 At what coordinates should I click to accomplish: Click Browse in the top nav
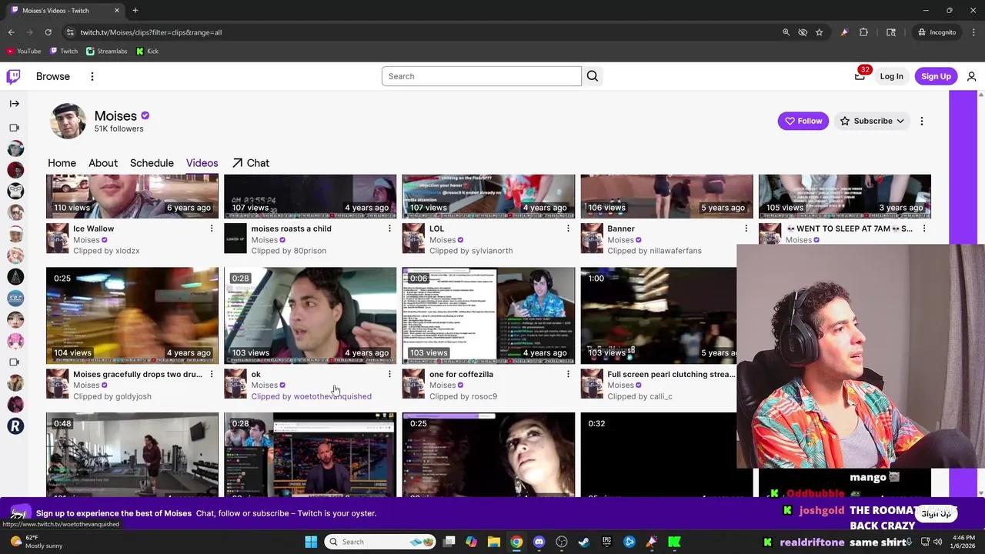click(x=53, y=76)
